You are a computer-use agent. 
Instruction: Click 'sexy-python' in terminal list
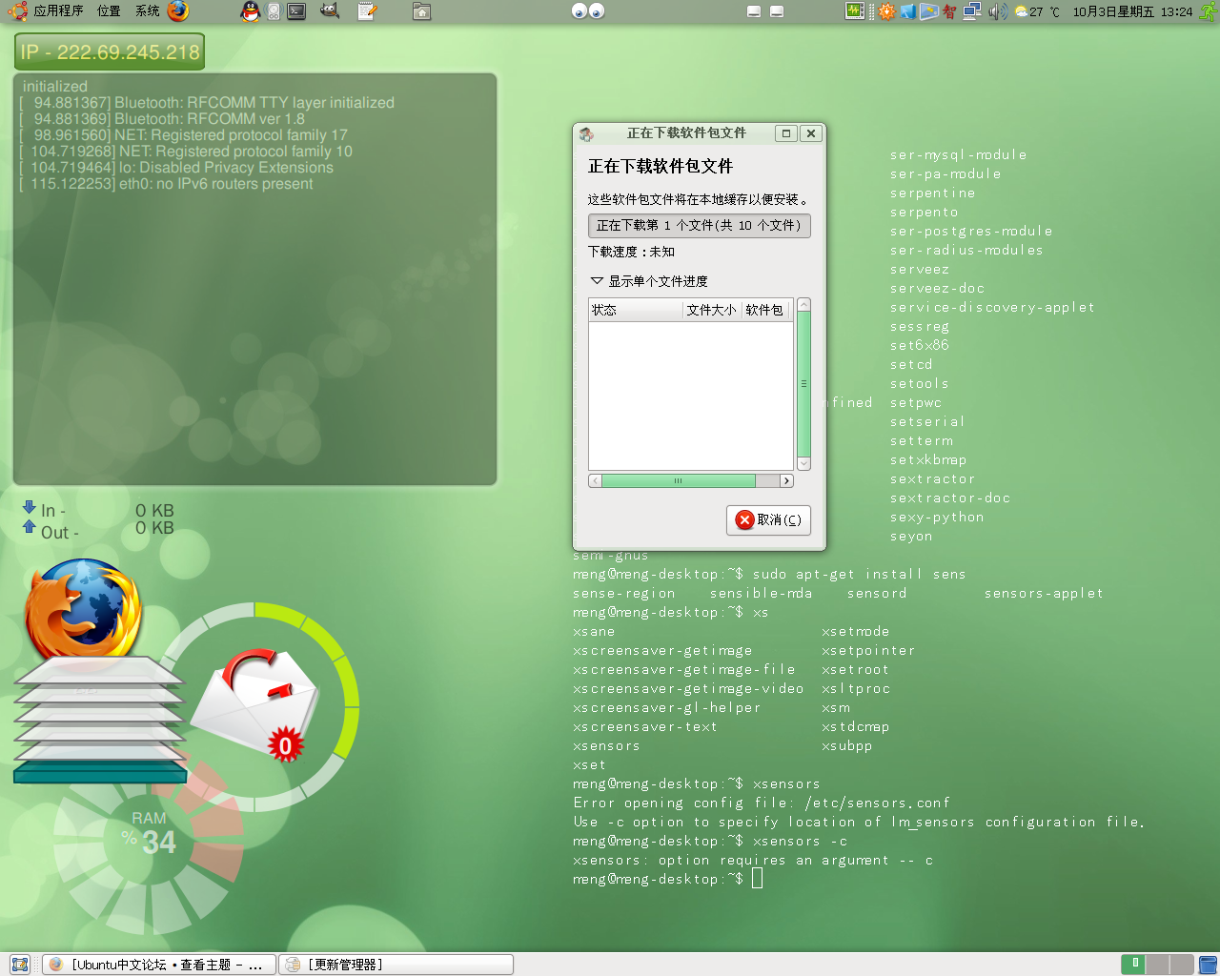click(x=937, y=517)
